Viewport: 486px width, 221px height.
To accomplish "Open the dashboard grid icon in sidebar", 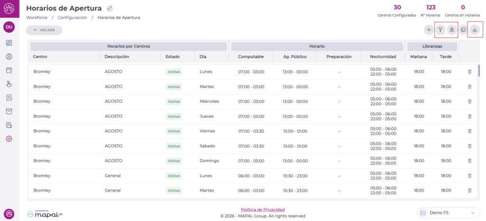I will click(9, 43).
